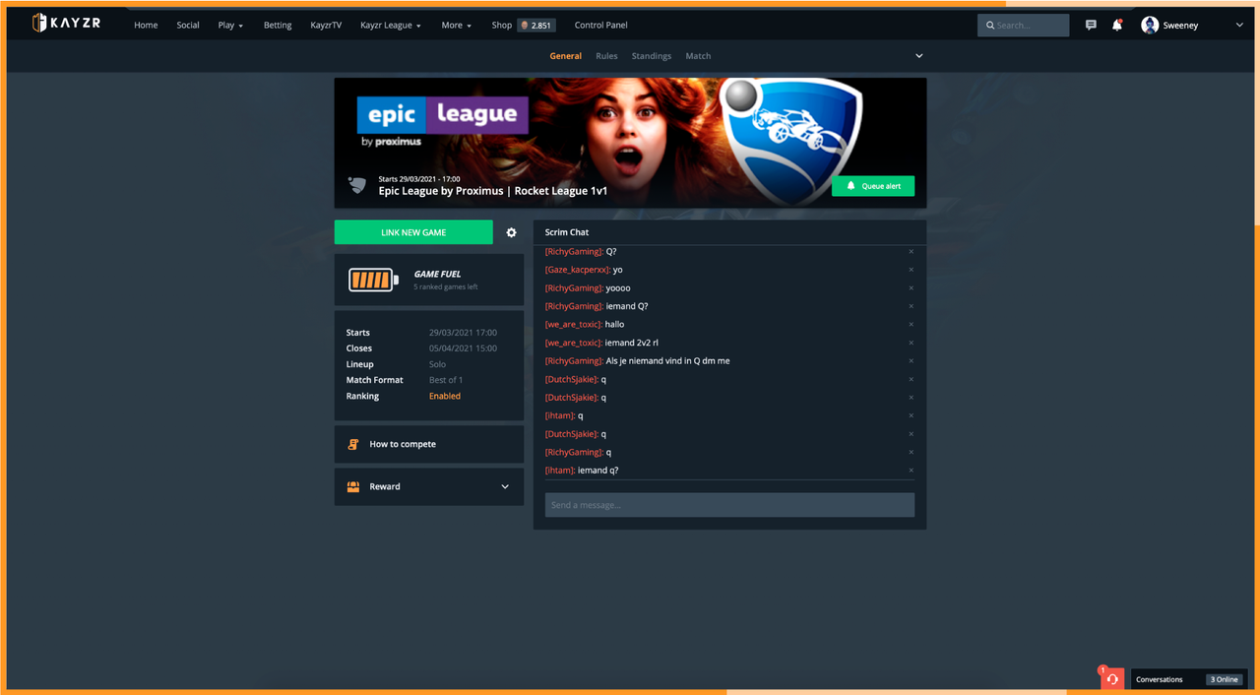Image resolution: width=1260 pixels, height=695 pixels.
Task: Remove Gaze_kacperxx 'yo' message
Action: pyautogui.click(x=911, y=270)
